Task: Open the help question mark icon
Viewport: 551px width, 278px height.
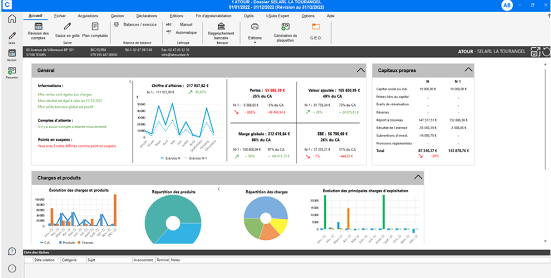Action: [x=12, y=252]
